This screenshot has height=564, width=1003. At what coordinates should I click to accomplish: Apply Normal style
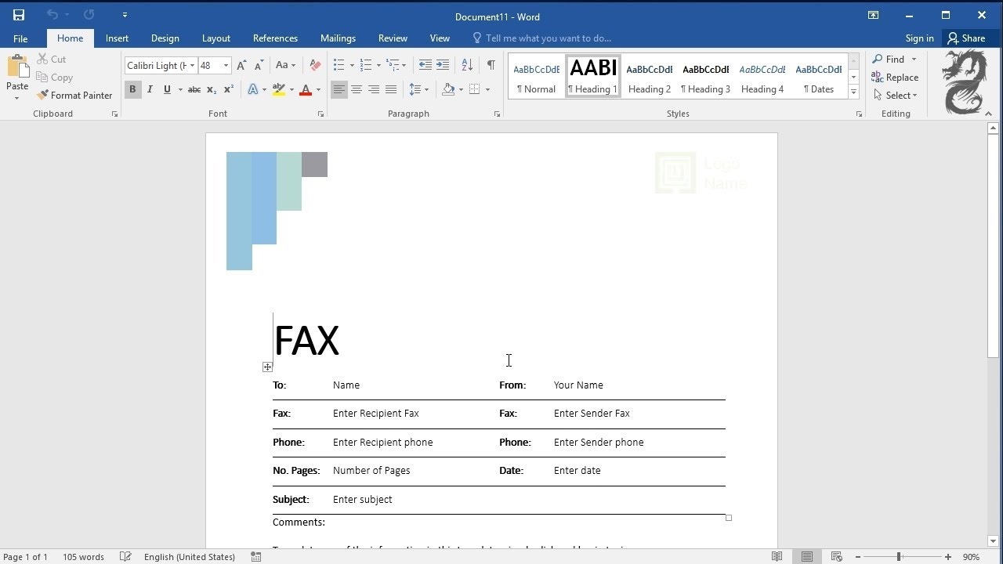click(537, 76)
